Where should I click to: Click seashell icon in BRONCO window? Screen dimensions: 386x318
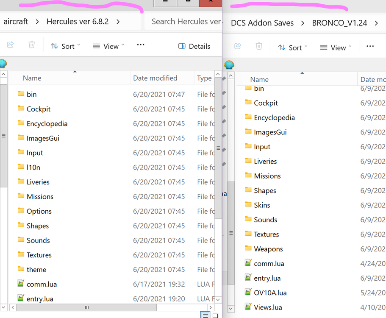pyautogui.click(x=229, y=65)
